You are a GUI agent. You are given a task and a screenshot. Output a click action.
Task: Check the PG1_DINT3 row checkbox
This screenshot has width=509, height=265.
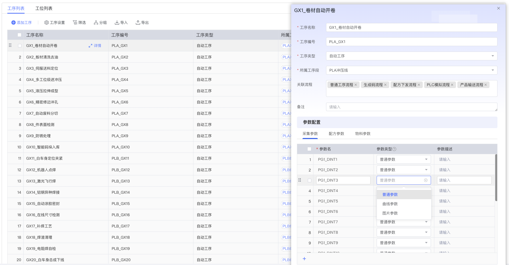(x=310, y=181)
